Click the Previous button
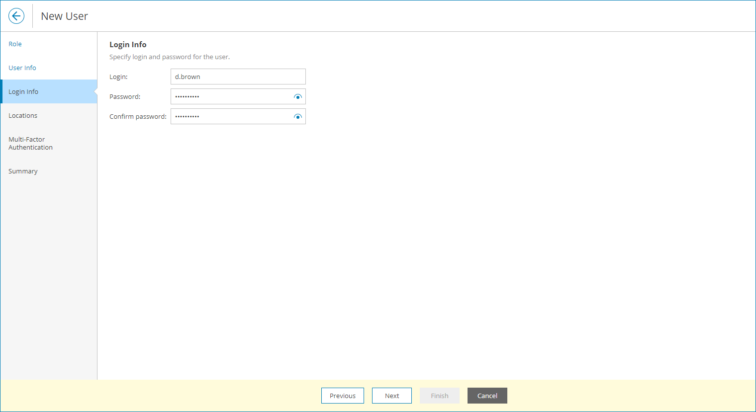The width and height of the screenshot is (756, 412). (343, 396)
